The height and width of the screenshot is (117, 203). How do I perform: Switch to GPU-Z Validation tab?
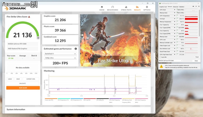click(181, 7)
